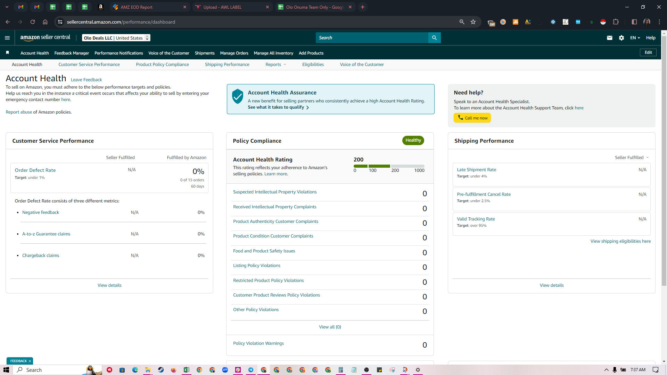Open the Jungle Scout JS extension

[516, 22]
